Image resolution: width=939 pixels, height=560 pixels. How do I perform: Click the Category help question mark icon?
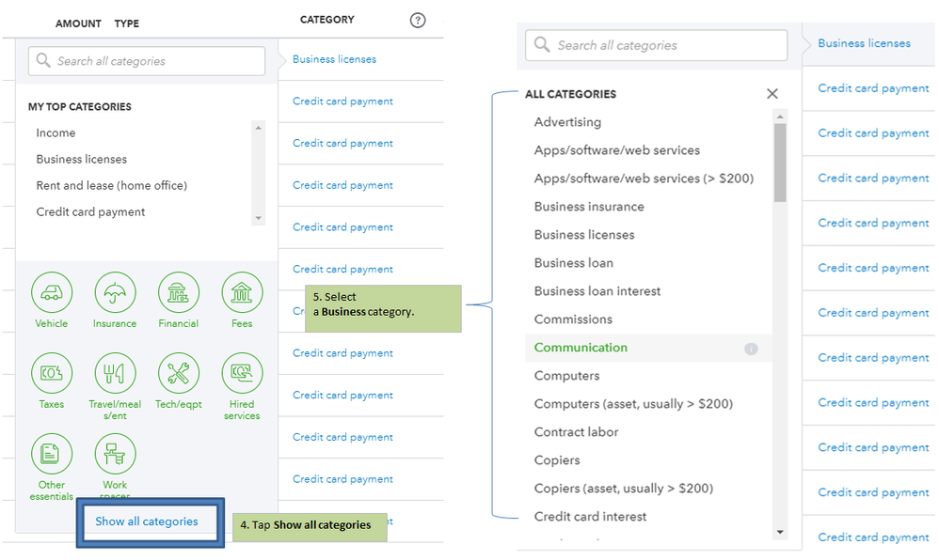point(418,21)
